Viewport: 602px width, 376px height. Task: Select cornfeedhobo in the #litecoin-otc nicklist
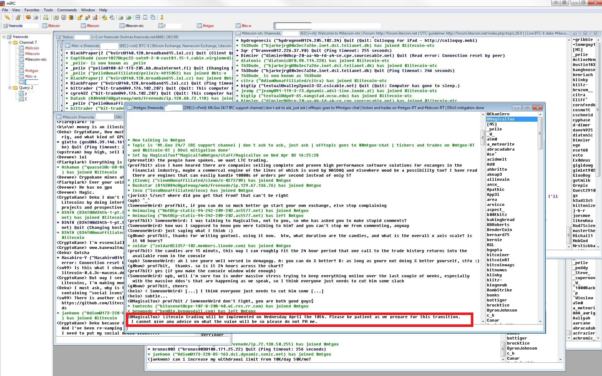tap(584, 105)
